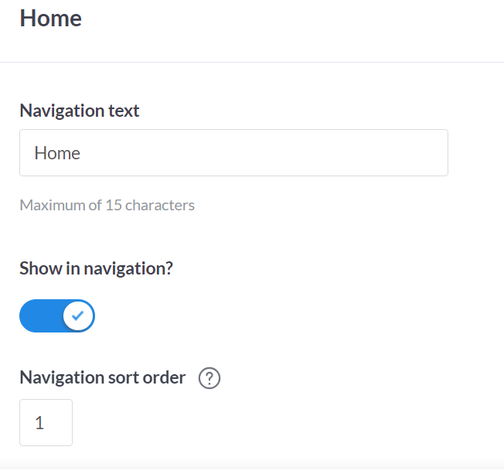The height and width of the screenshot is (474, 504).
Task: Click the text "Home" inside the navigation text box
Action: [x=58, y=153]
